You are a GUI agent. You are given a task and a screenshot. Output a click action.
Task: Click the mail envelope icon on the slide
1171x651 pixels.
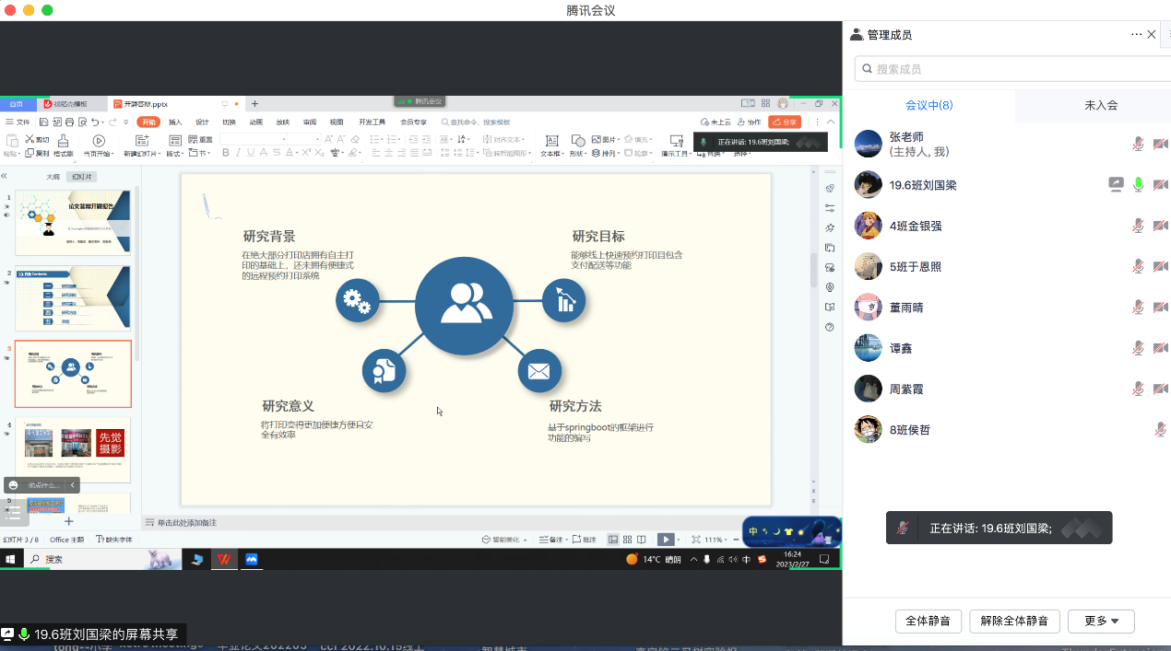point(539,371)
